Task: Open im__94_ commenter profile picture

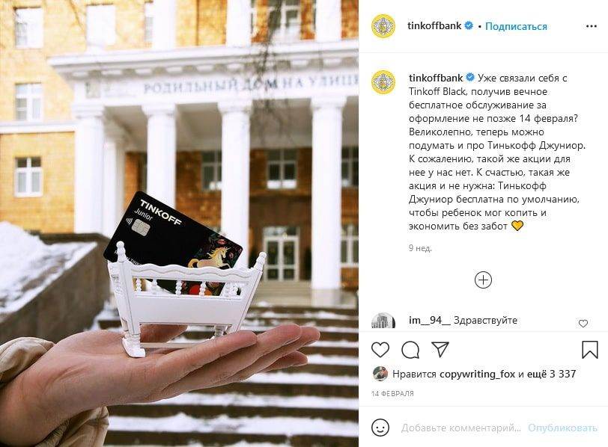Action: point(383,320)
